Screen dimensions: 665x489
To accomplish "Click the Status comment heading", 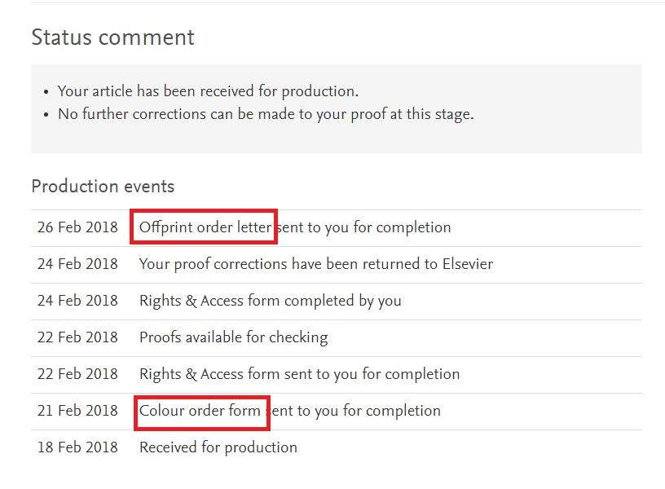I will coord(112,37).
